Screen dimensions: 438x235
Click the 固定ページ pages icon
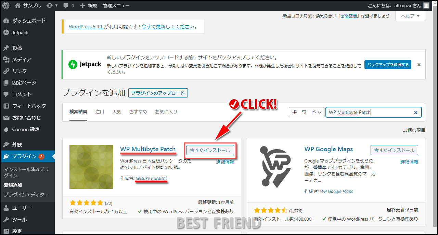(x=6, y=83)
